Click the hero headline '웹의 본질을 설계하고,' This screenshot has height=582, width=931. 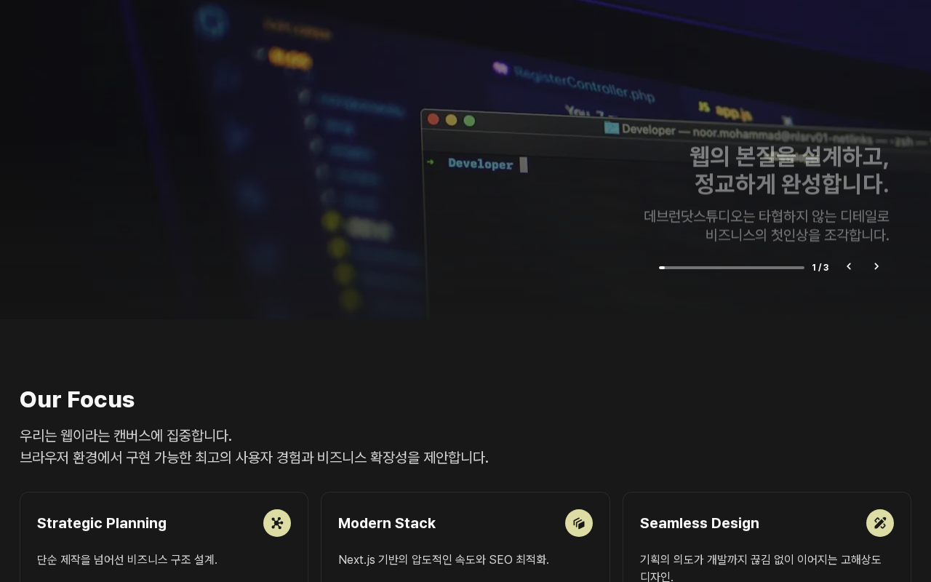pyautogui.click(x=789, y=156)
